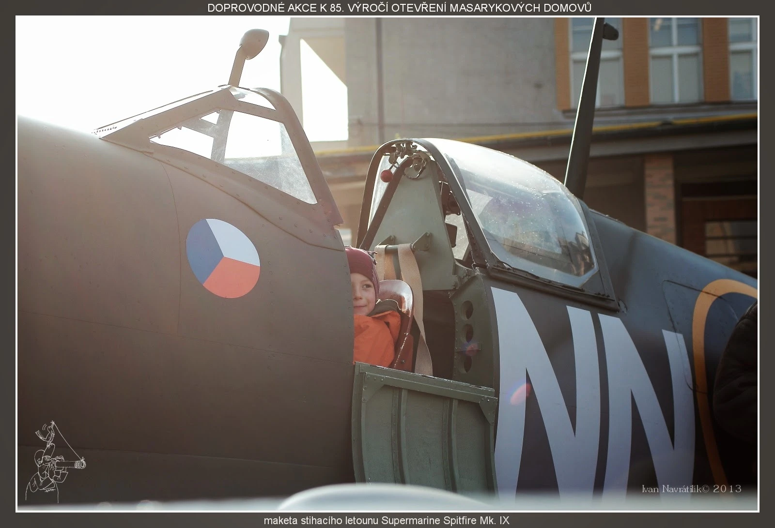Click the child's face in the cockpit
Image resolution: width=775 pixels, height=528 pixels.
tap(363, 293)
